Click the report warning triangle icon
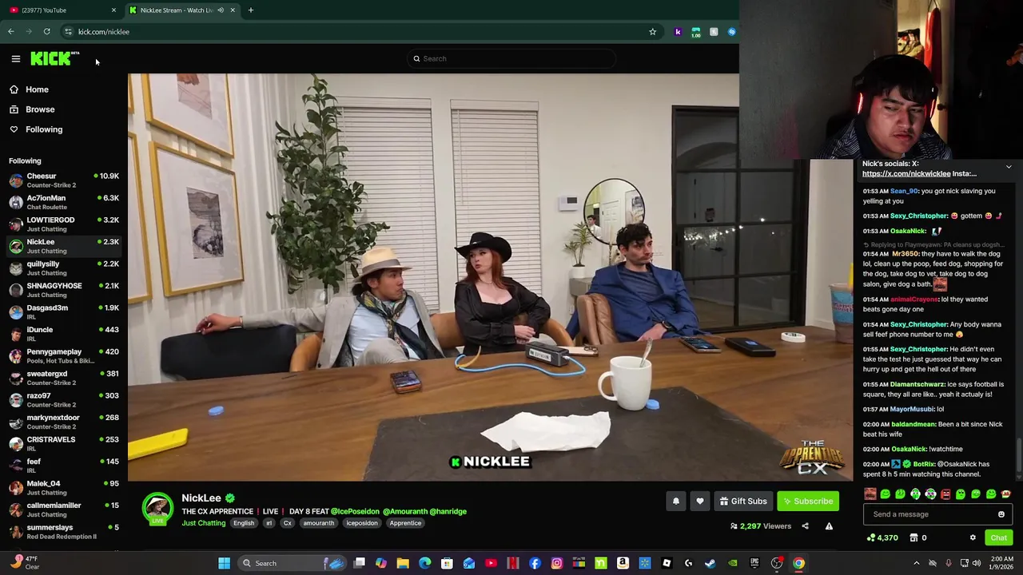The width and height of the screenshot is (1023, 575). tap(829, 526)
